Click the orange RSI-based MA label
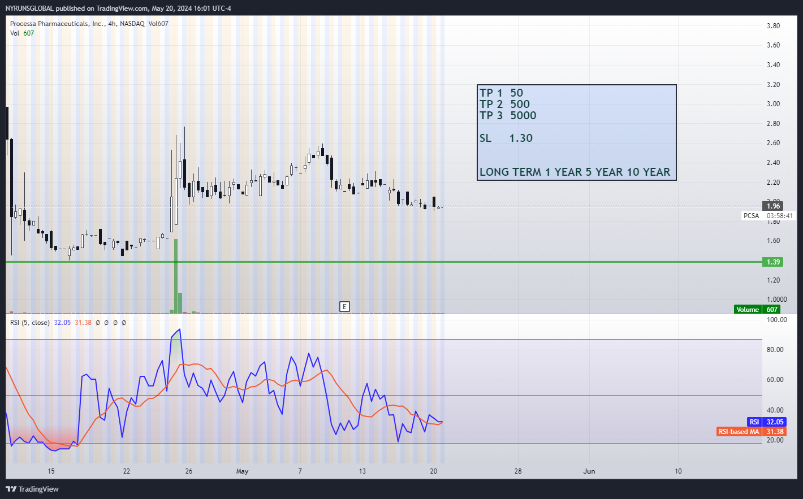 (739, 431)
